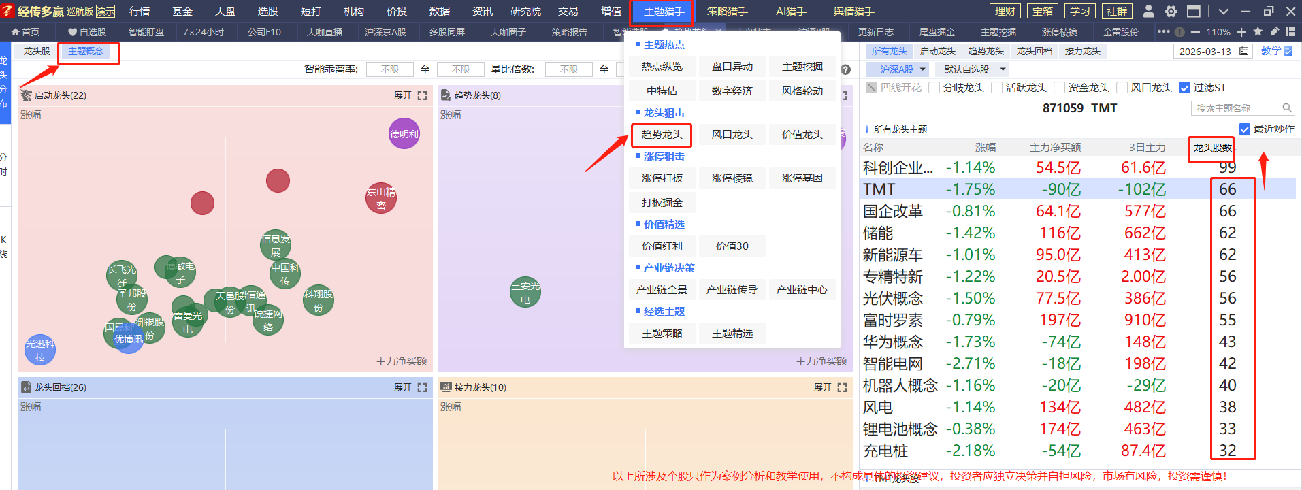Open the title bar chevron dropdown menu
The width and height of the screenshot is (1302, 490).
coord(1223,12)
